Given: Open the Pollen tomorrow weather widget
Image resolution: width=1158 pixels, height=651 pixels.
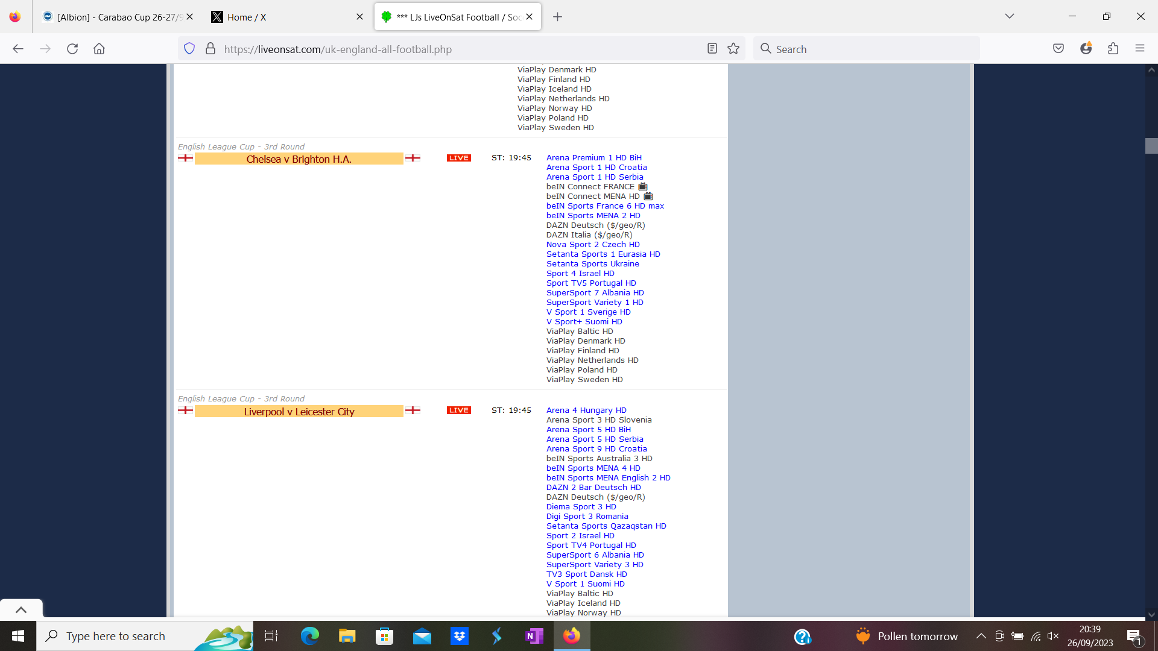Looking at the screenshot, I should click(906, 636).
